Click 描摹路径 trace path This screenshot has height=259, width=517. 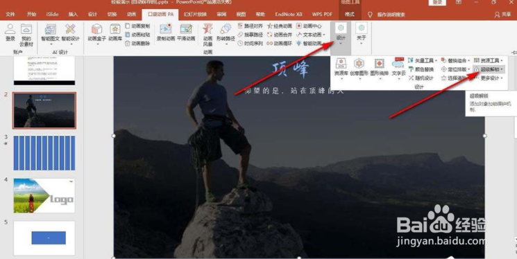[251, 35]
